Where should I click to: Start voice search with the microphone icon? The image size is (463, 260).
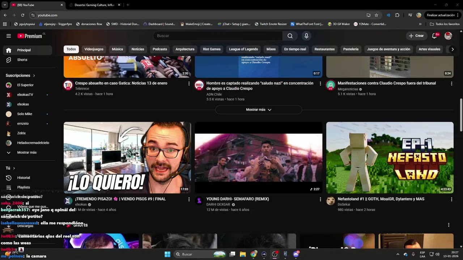306,36
